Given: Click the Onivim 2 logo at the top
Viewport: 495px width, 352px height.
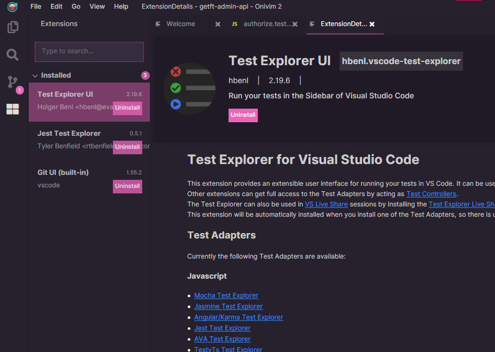Looking at the screenshot, I should (x=12, y=8).
